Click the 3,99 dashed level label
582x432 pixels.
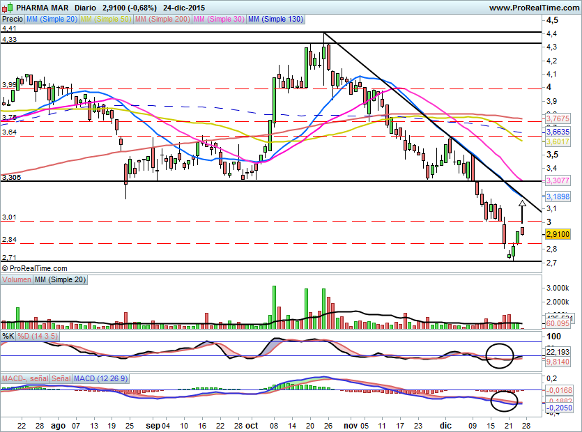pos(9,85)
